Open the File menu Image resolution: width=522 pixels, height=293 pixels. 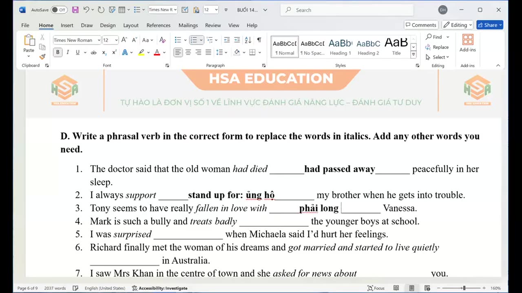pos(25,25)
